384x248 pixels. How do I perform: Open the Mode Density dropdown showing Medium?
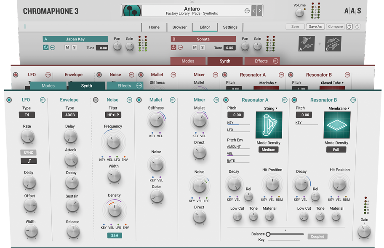[268, 149]
